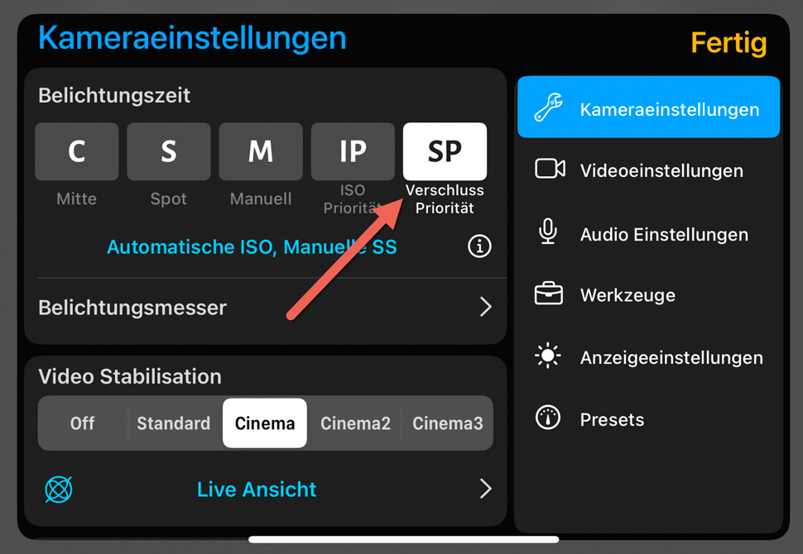The image size is (803, 554).
Task: Expand the Belichtungsmesser chevron
Action: click(485, 307)
